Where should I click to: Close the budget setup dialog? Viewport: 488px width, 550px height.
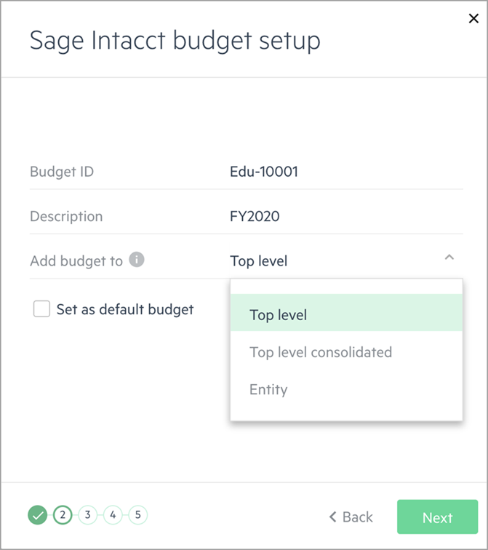(473, 18)
